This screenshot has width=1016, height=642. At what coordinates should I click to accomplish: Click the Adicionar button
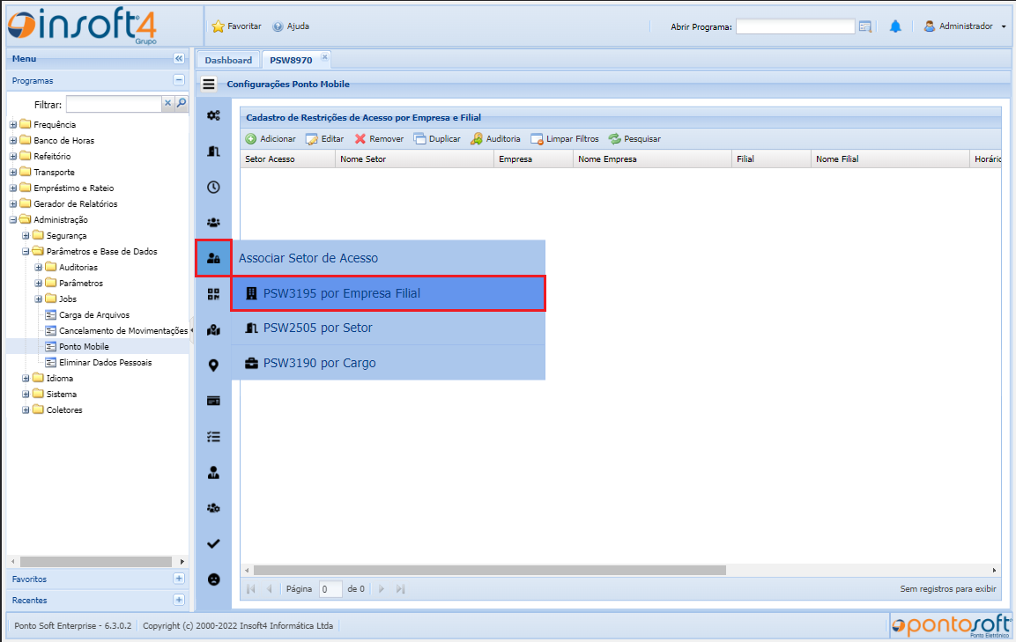271,139
